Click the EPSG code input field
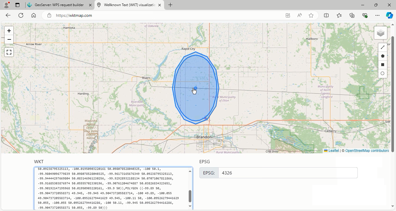 pyautogui.click(x=288, y=173)
